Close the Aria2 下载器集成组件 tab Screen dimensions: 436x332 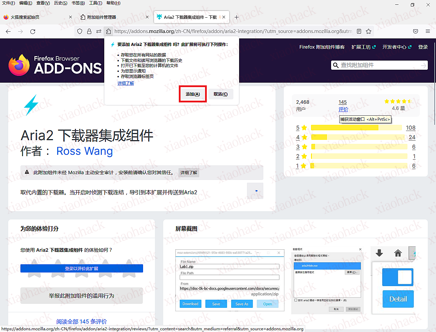click(224, 17)
